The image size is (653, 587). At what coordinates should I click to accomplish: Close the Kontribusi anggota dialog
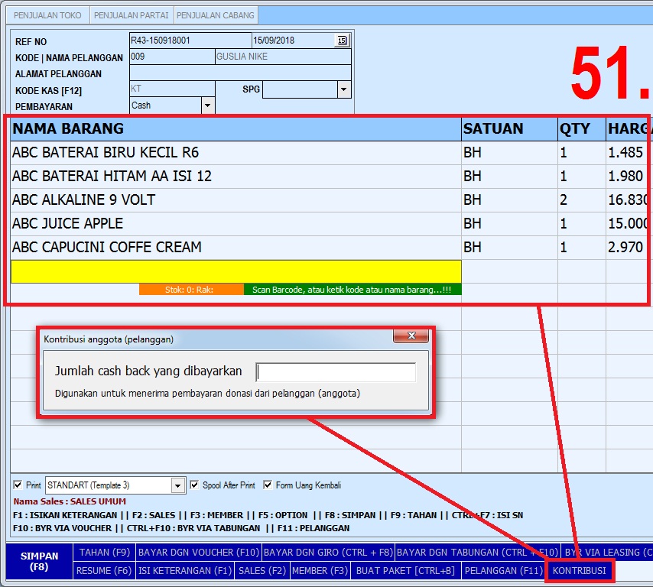tap(411, 336)
